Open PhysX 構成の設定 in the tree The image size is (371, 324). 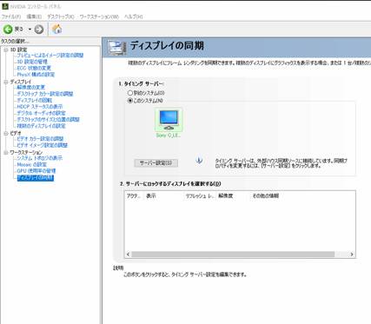point(36,75)
